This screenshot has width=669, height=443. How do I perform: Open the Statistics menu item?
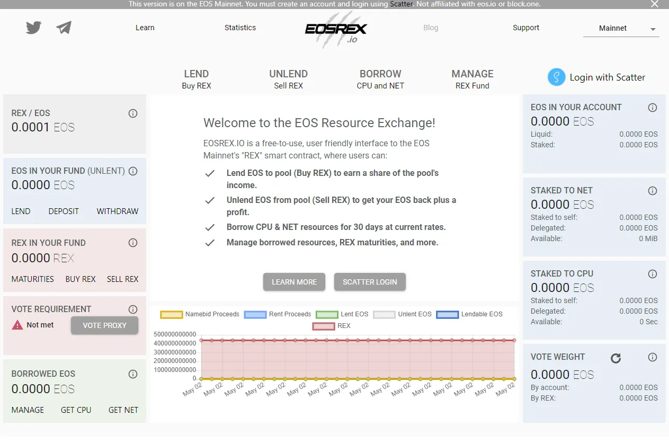click(240, 28)
